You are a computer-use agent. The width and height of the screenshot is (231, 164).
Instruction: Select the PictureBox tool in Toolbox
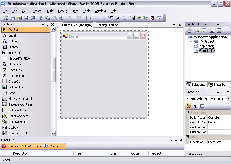[26, 87]
